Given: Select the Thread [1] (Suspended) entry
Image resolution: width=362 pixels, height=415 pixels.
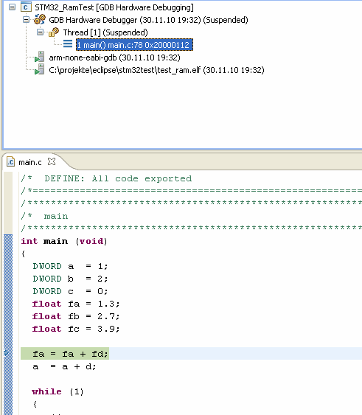Looking at the screenshot, I should pos(105,32).
